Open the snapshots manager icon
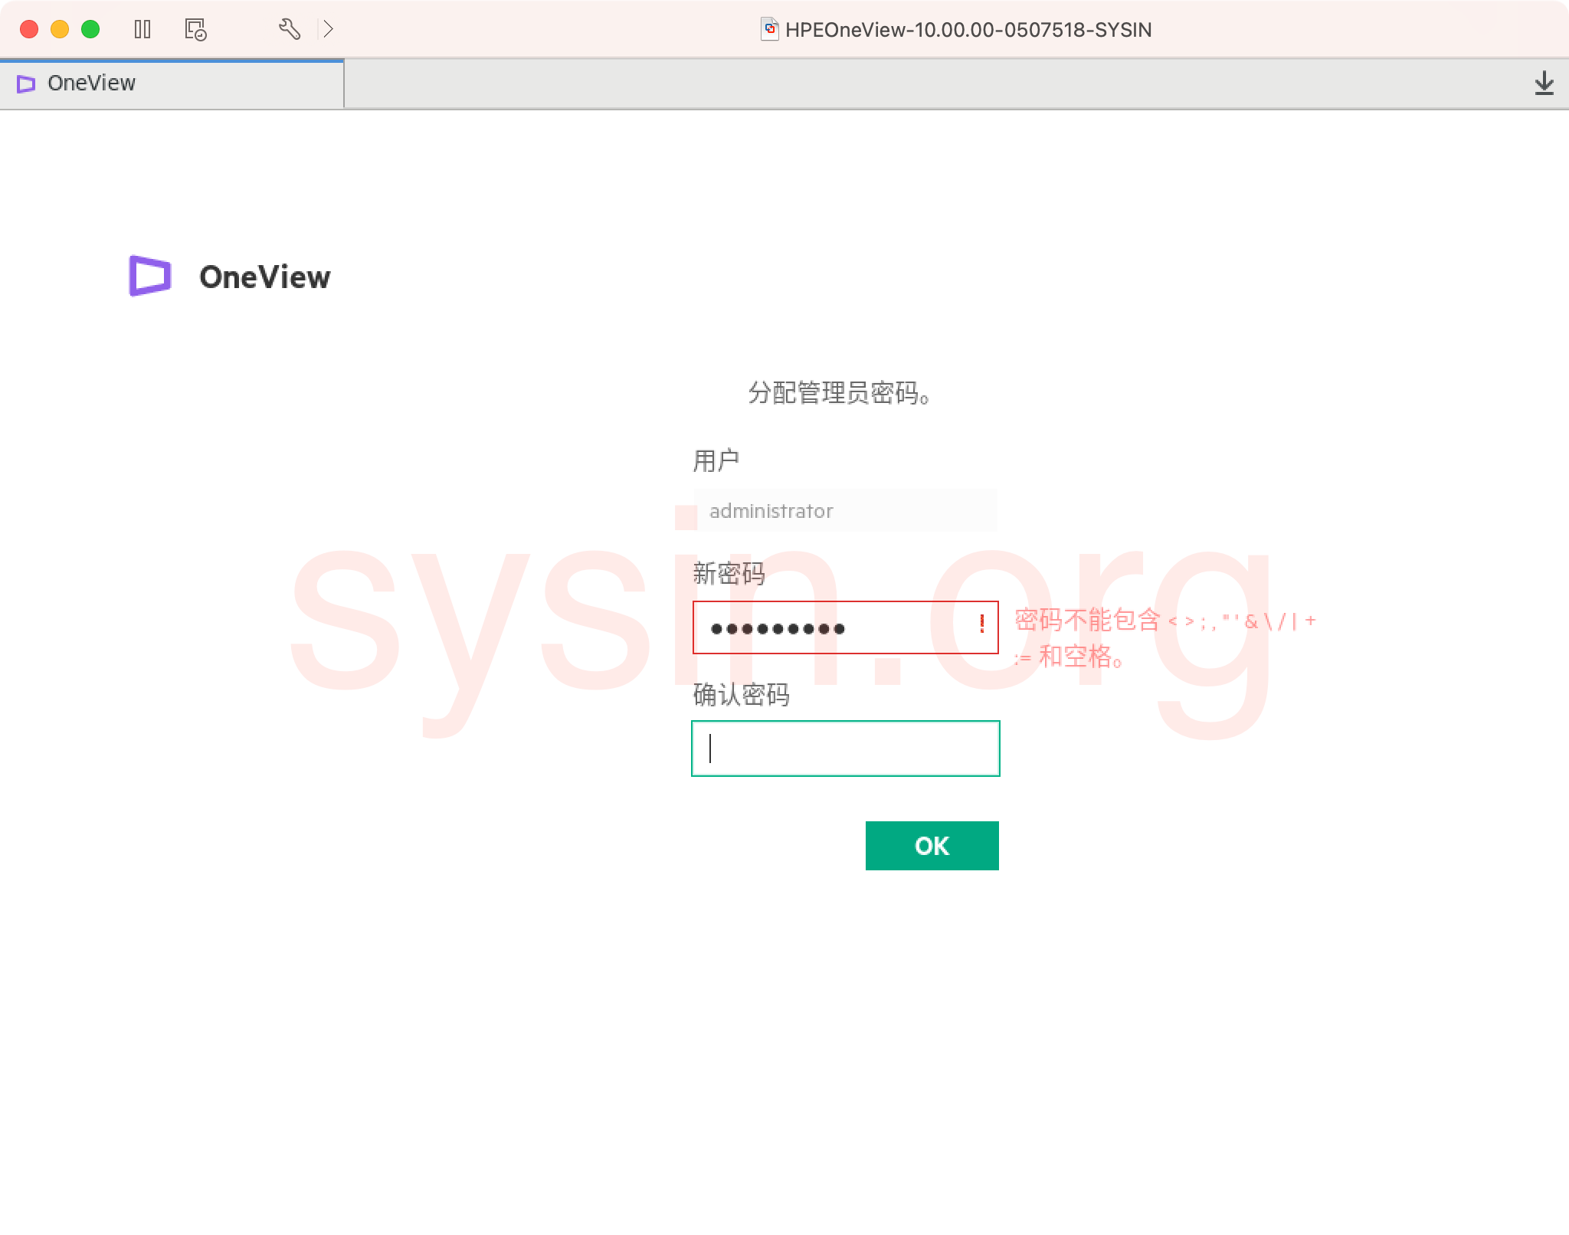This screenshot has height=1235, width=1569. click(195, 29)
